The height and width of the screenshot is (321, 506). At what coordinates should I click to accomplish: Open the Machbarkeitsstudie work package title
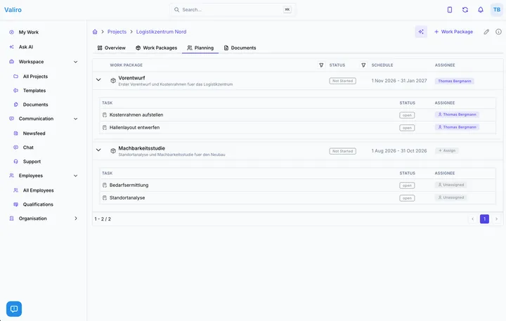[142, 148]
